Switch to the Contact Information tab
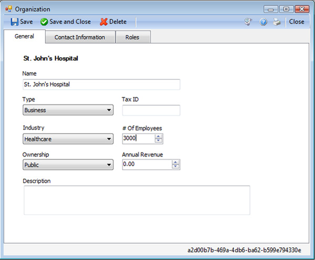Viewport: 315px width, 260px height. coord(80,37)
